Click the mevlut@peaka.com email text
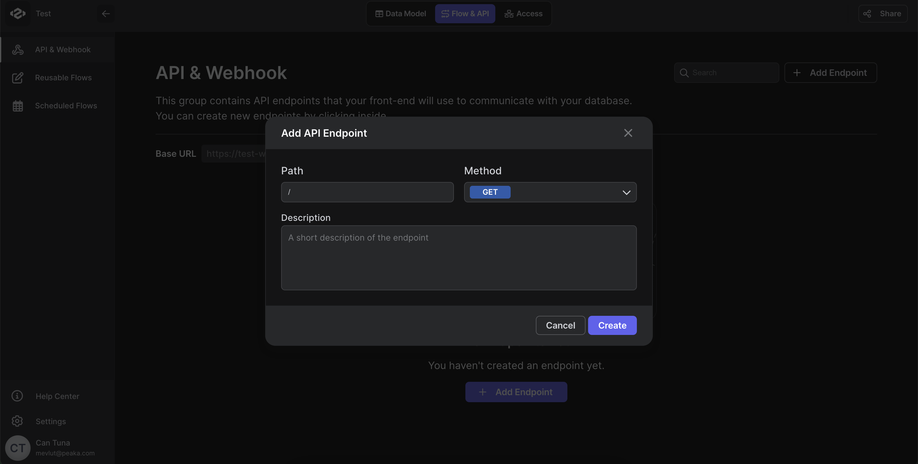 coord(65,453)
